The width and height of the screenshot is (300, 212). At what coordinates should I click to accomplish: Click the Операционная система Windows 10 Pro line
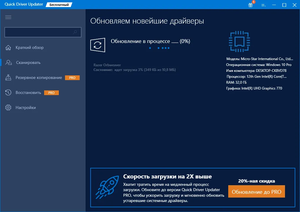(x=259, y=65)
